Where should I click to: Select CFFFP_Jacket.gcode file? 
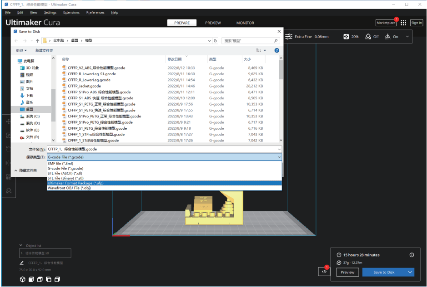point(84,86)
